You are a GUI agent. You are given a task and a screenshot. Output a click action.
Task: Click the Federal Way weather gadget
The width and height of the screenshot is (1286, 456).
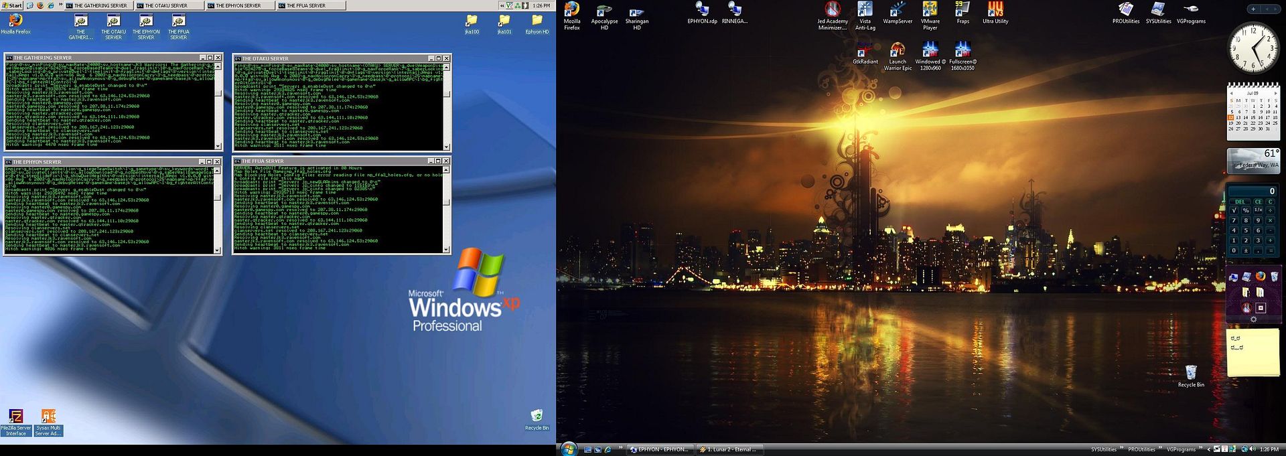pyautogui.click(x=1253, y=161)
